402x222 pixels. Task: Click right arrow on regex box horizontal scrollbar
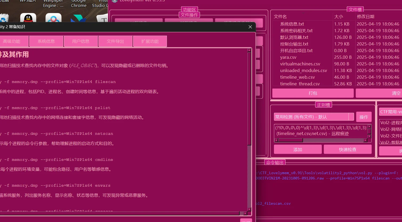click(x=366, y=140)
